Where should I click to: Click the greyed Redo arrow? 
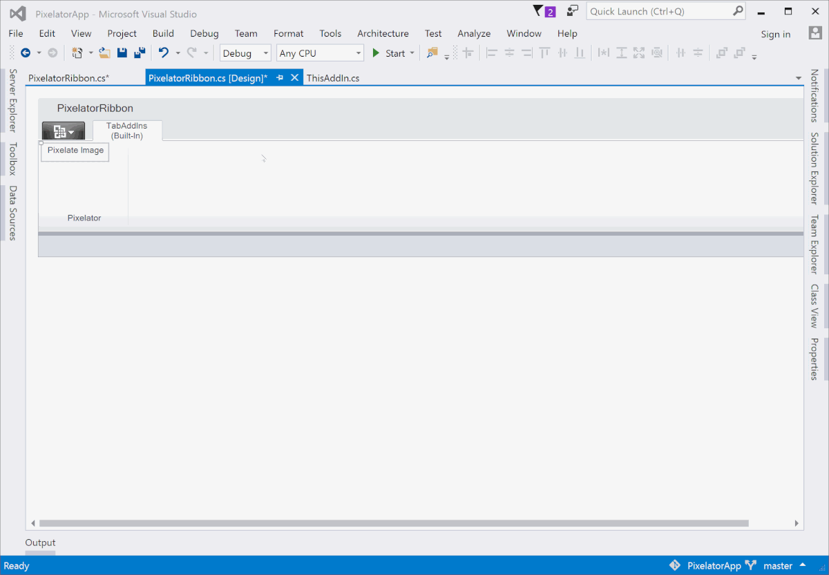192,53
